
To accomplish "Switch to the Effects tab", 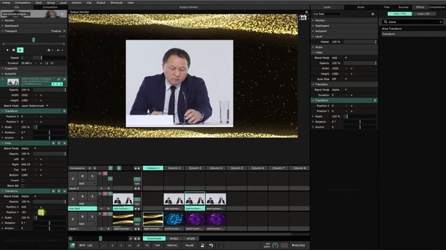I will click(x=420, y=7).
